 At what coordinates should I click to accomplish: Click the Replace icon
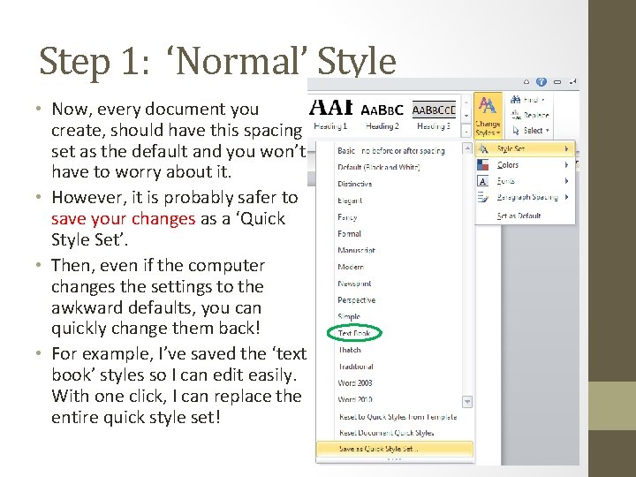[516, 115]
